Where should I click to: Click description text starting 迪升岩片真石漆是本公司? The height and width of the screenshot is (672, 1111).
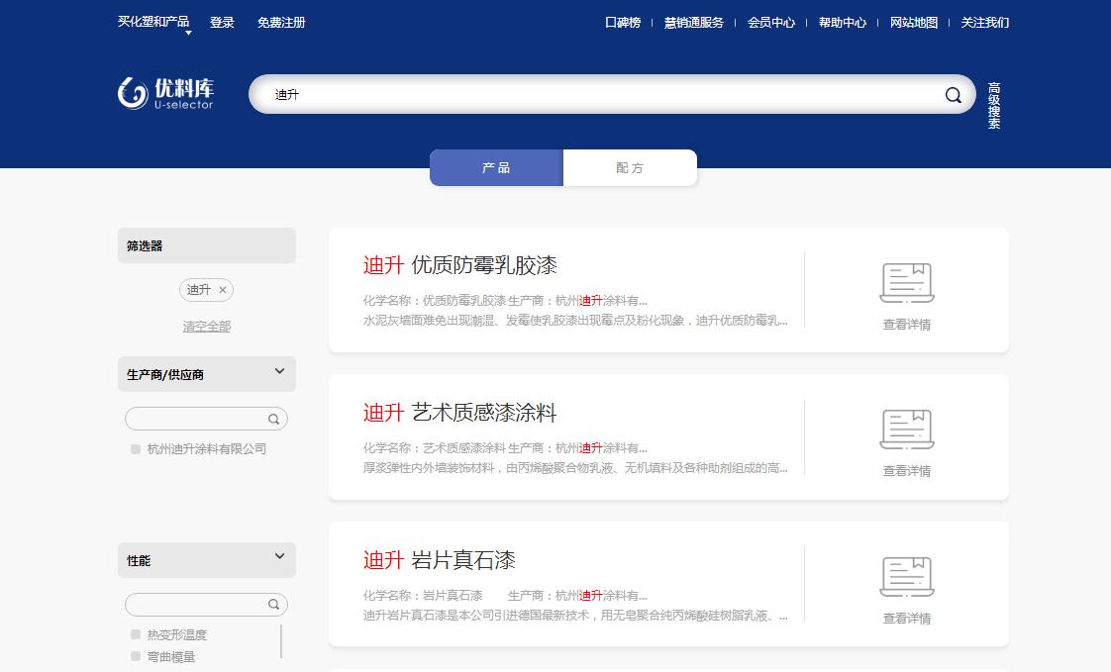[x=575, y=616]
